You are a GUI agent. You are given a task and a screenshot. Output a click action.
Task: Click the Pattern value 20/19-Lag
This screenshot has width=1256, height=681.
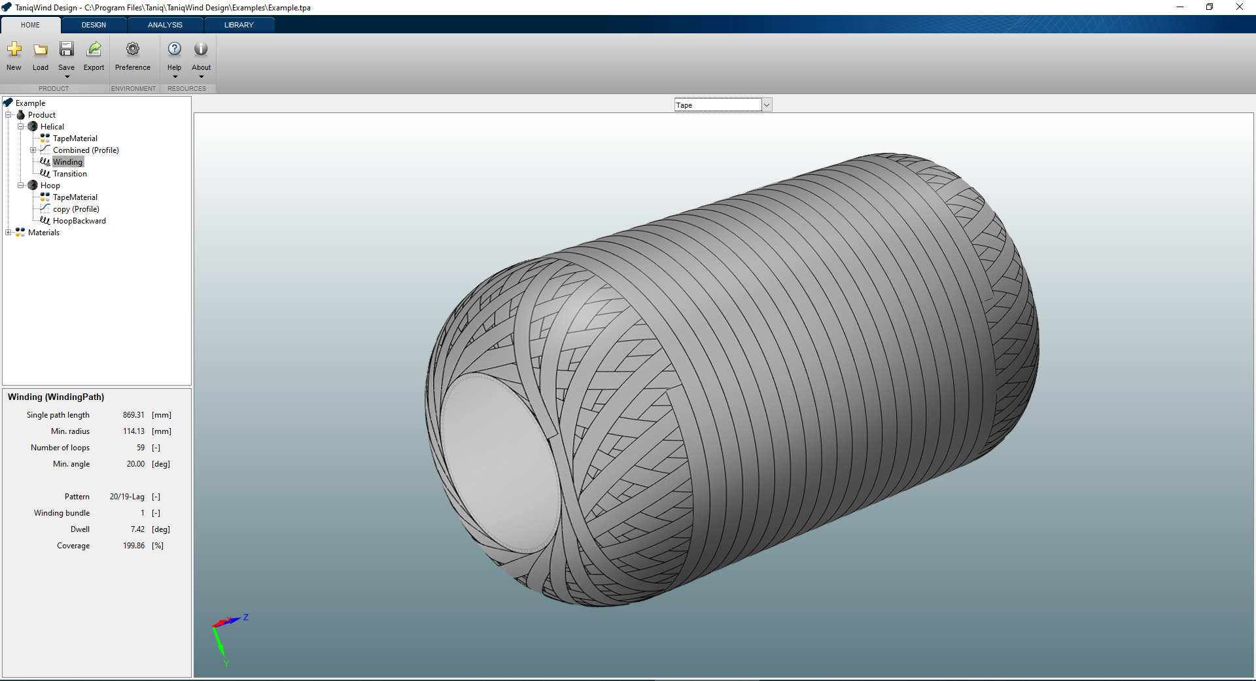[127, 497]
